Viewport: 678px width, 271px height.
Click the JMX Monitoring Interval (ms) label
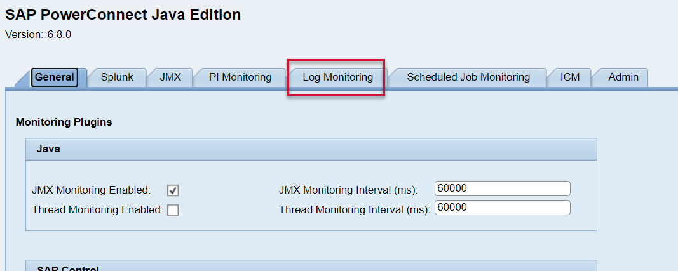click(348, 190)
